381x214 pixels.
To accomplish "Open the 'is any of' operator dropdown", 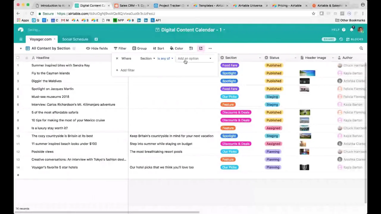I will [165, 59].
